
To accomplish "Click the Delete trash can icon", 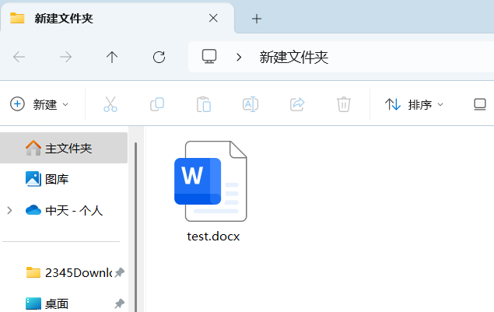I will tap(343, 104).
